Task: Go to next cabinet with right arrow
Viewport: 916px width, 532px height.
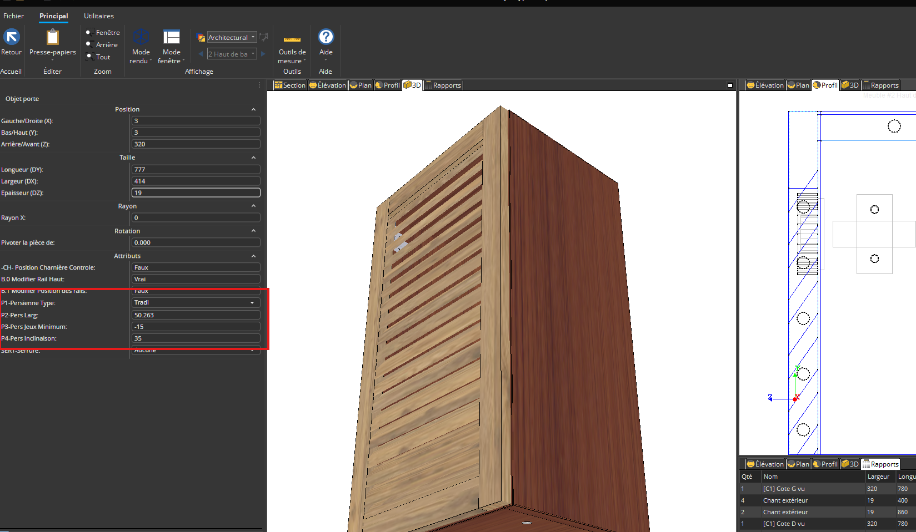Action: pyautogui.click(x=263, y=54)
